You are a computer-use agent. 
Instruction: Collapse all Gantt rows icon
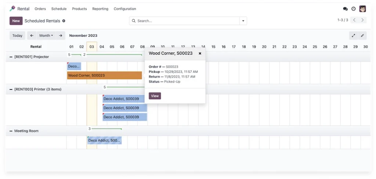click(362, 36)
